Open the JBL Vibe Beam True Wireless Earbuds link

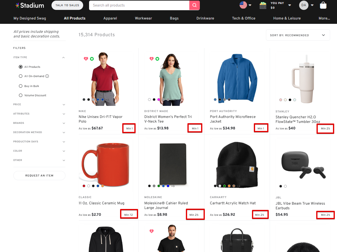point(300,206)
